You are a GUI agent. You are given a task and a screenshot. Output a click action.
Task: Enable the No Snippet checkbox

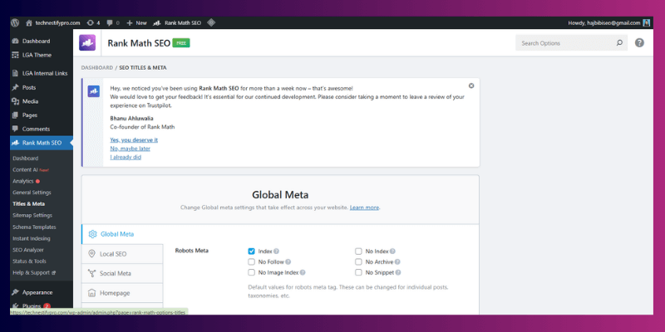click(x=359, y=272)
